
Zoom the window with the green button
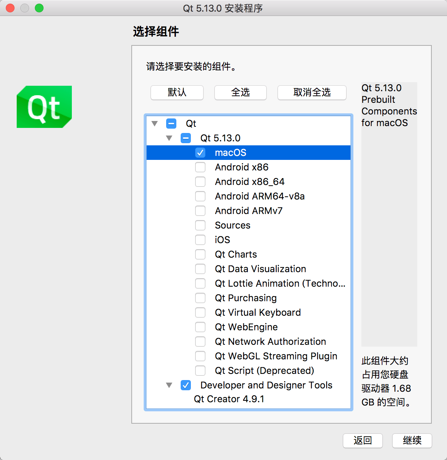[39, 8]
